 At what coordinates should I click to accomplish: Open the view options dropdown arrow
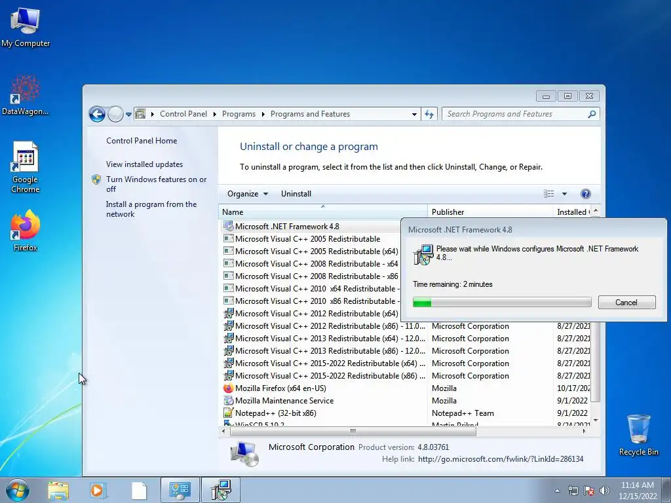point(564,194)
